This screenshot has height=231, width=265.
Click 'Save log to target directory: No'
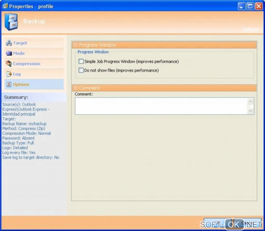coord(31,157)
